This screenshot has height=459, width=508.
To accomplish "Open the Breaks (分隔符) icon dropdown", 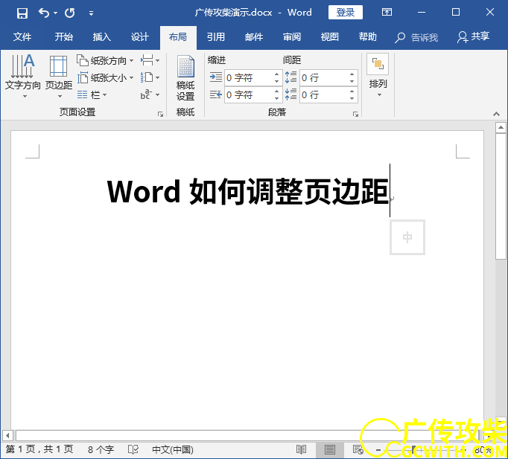I will coord(150,60).
